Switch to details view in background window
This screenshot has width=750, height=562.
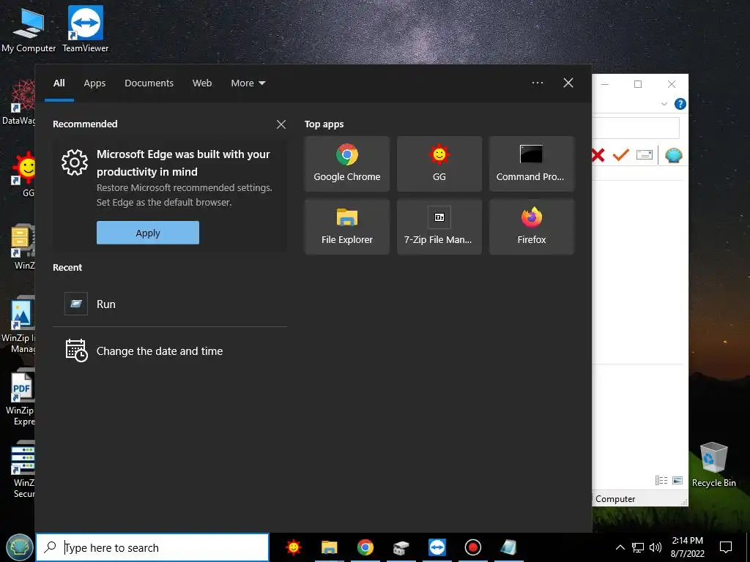pos(661,480)
